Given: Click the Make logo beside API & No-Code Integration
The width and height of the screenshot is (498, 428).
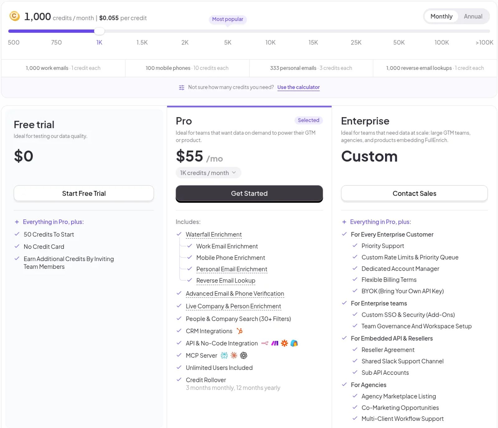Looking at the screenshot, I should [x=275, y=343].
